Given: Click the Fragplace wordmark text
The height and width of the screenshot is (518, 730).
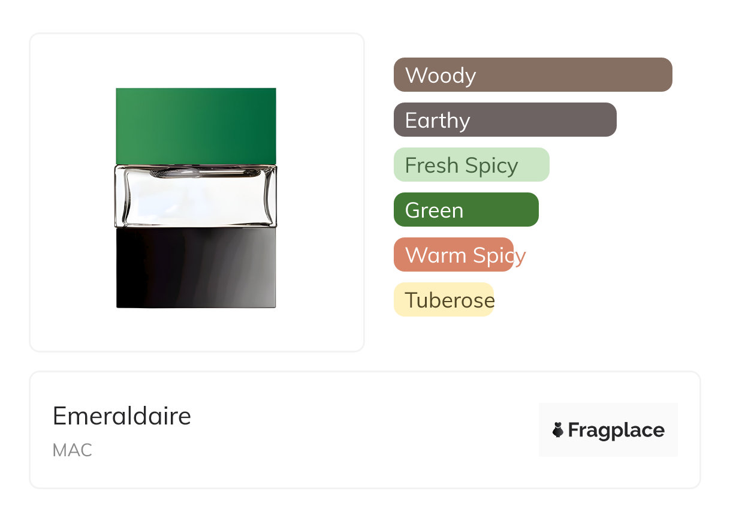Looking at the screenshot, I should [616, 430].
